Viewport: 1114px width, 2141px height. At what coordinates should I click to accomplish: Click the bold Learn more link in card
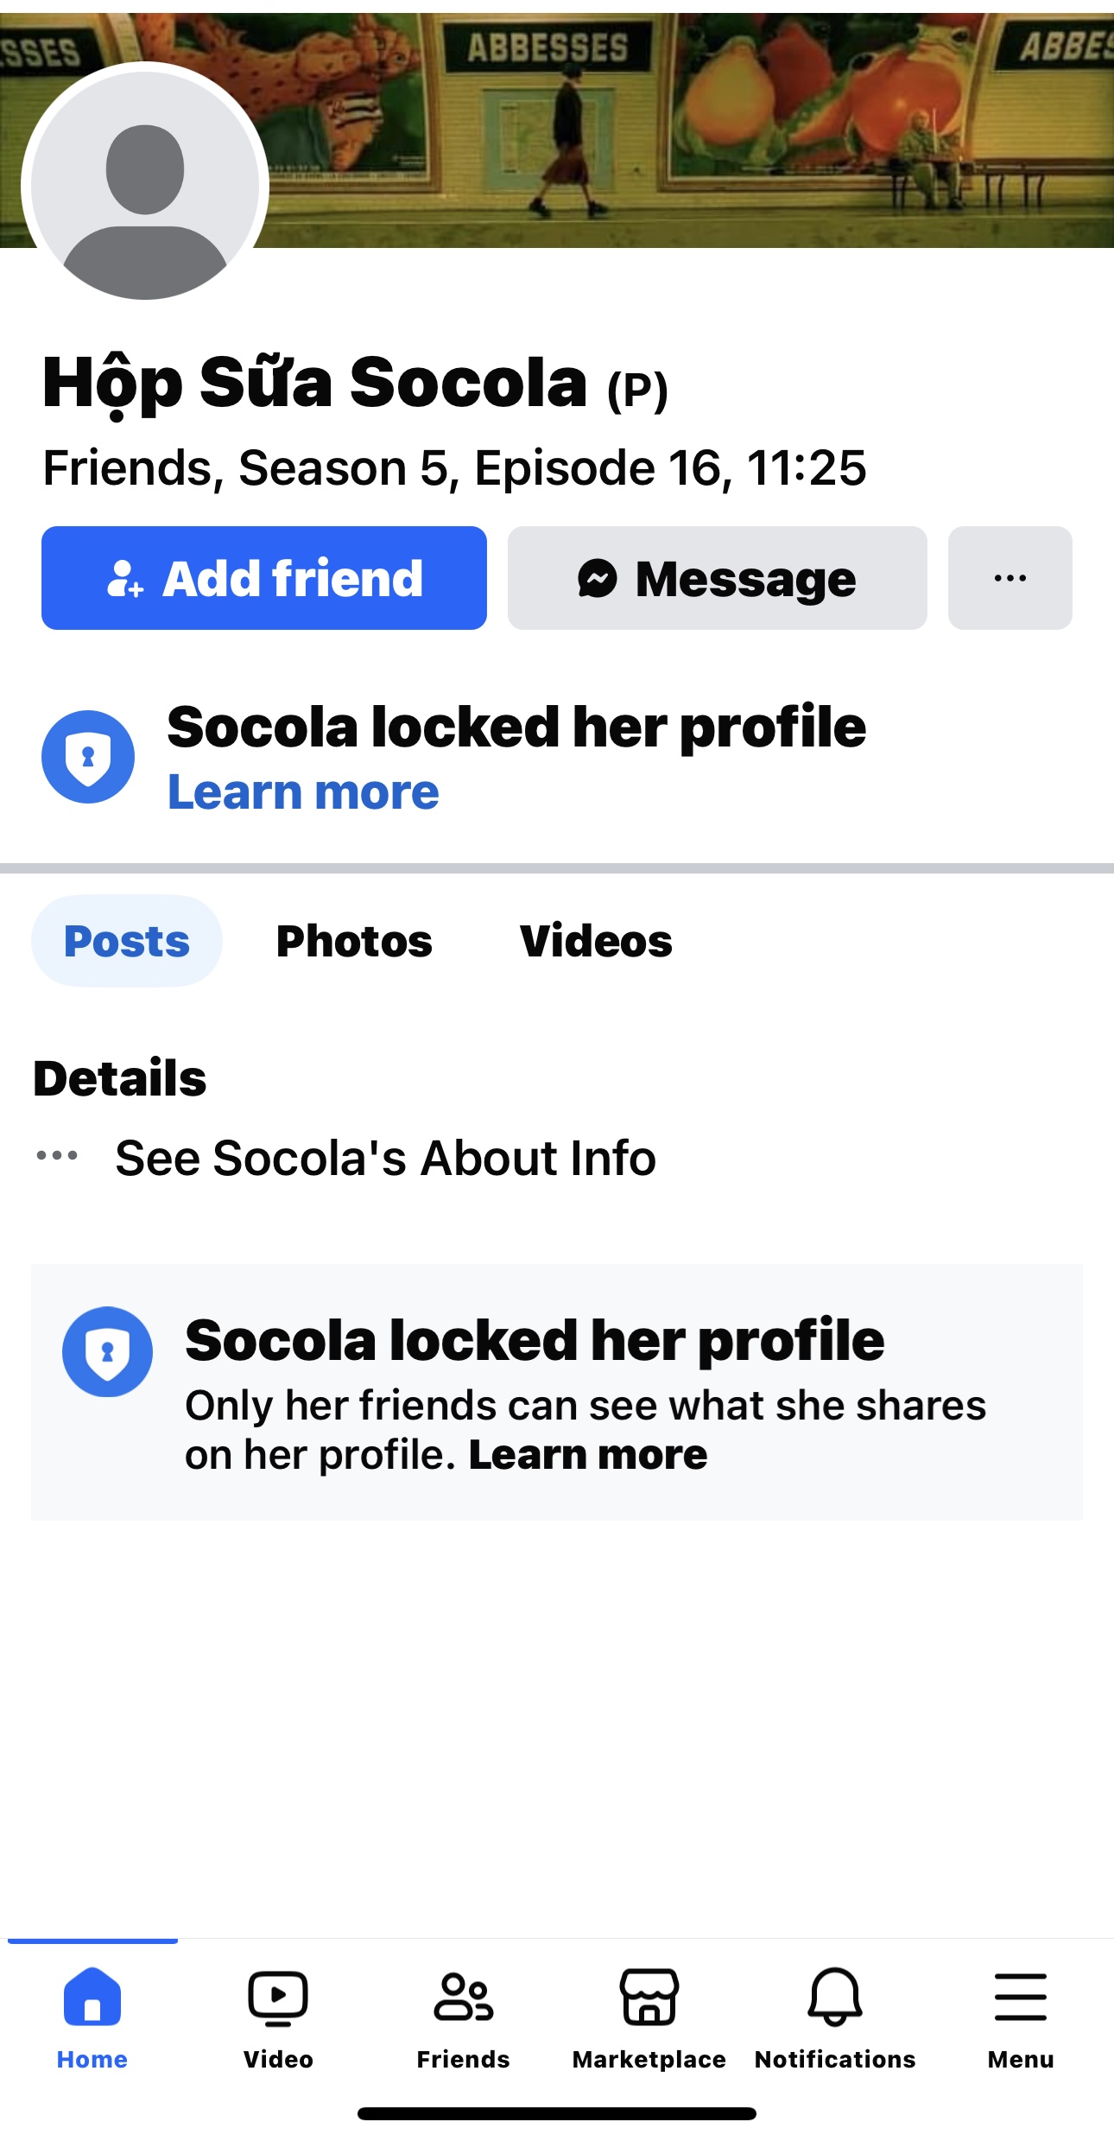[588, 1455]
